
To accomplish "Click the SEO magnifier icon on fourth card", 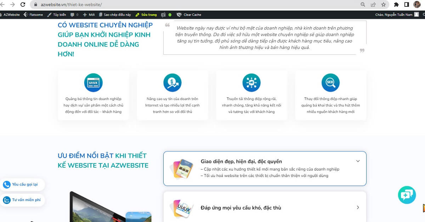I will 330,82.
